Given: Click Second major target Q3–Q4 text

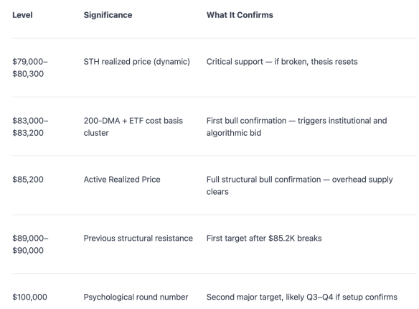Looking at the screenshot, I should click(x=302, y=298).
